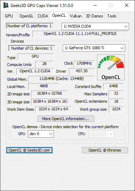Image resolution: width=135 pixels, height=191 pixels.
Task: Open the OpenCL @ Geeks3D.com link button
Action: point(29,150)
